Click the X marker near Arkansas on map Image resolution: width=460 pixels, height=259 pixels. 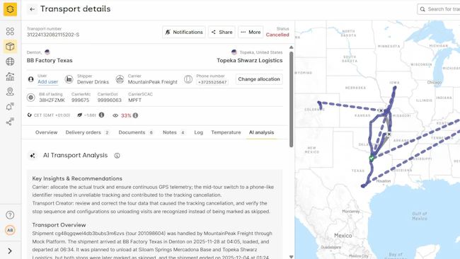(389, 134)
